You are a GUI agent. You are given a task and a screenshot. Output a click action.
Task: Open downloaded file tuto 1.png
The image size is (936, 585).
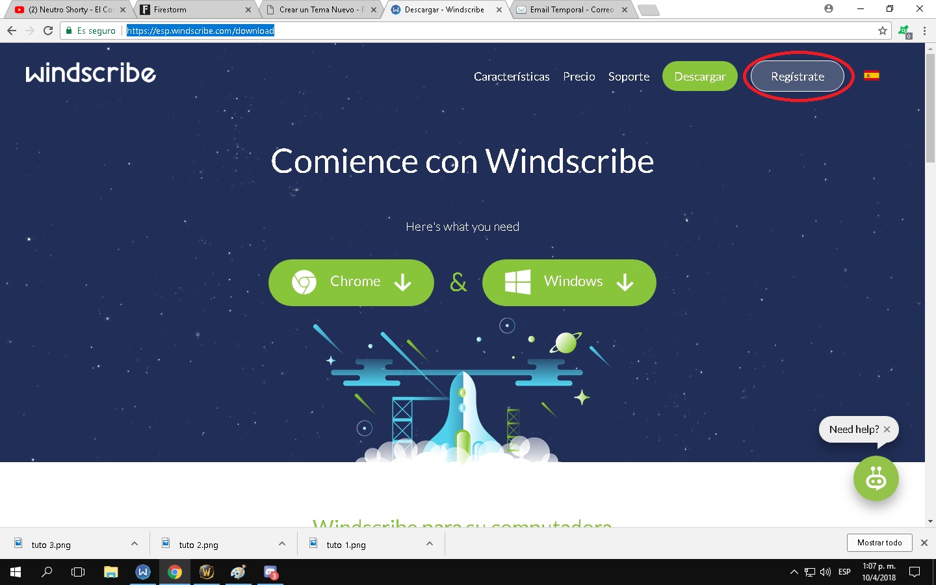click(346, 545)
